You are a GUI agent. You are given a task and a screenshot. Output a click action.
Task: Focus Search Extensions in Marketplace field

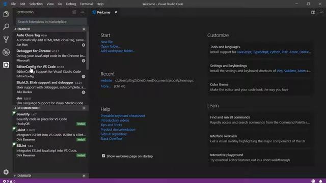point(51,21)
